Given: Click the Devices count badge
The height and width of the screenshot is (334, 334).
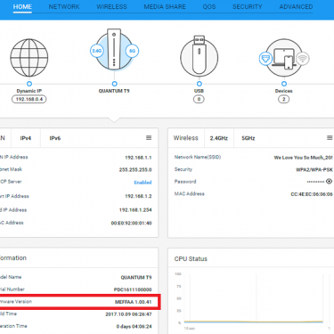Looking at the screenshot, I should 284,99.
